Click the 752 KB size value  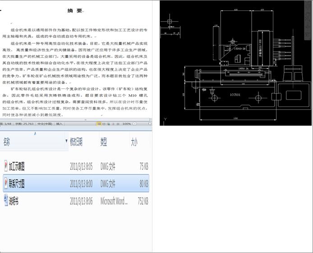pos(143,201)
